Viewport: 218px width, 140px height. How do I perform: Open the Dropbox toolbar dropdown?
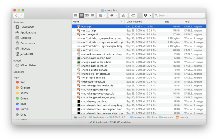pyautogui.click(x=147, y=15)
